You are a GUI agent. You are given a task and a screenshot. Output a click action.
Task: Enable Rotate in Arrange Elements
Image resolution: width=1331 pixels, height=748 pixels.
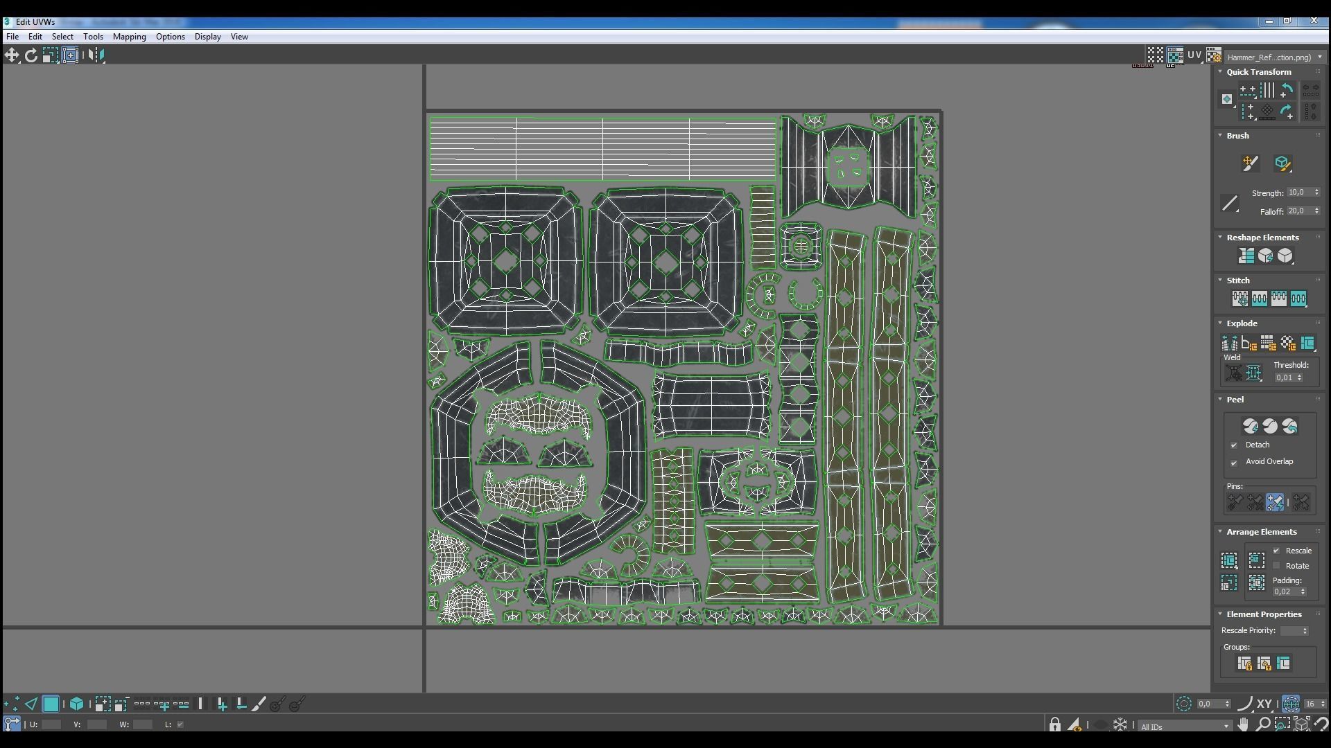[x=1276, y=566]
